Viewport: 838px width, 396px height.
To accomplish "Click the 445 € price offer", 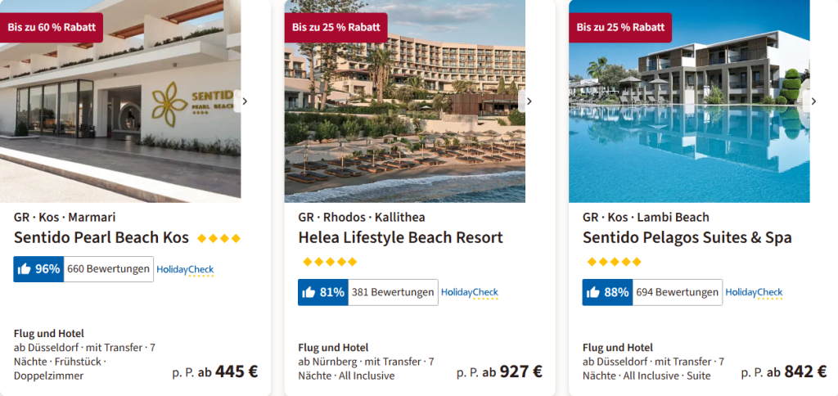I will coord(237,371).
